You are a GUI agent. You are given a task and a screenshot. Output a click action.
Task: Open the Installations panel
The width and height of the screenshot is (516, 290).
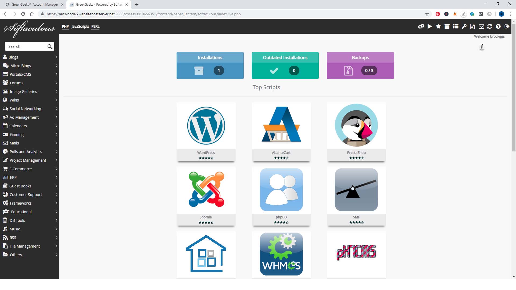coord(210,66)
